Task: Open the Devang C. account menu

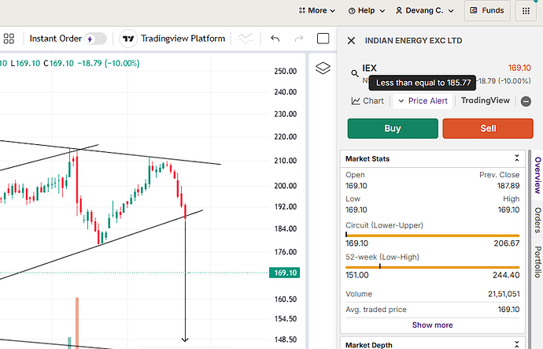Action: 425,11
